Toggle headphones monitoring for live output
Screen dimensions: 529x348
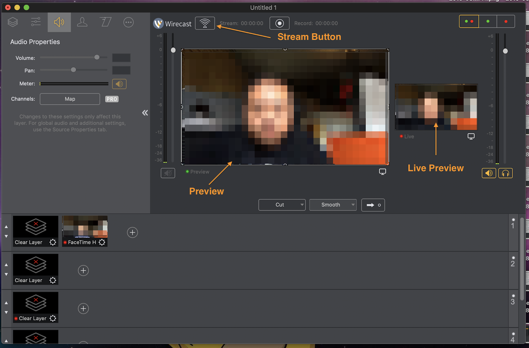click(x=505, y=173)
